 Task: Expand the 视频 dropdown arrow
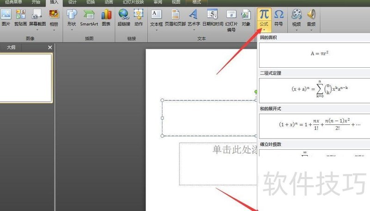tap(296, 30)
